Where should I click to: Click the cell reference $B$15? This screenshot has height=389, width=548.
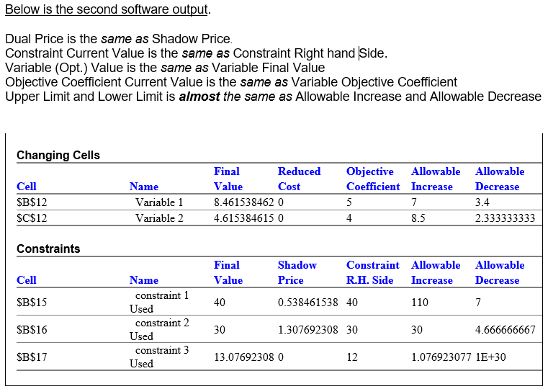(32, 303)
